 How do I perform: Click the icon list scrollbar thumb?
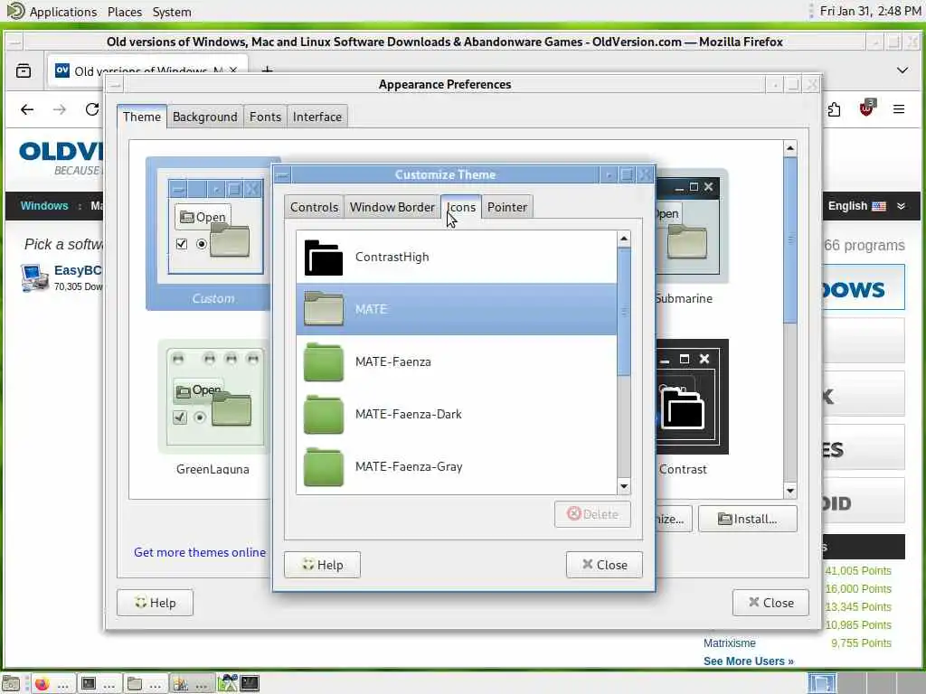624,311
